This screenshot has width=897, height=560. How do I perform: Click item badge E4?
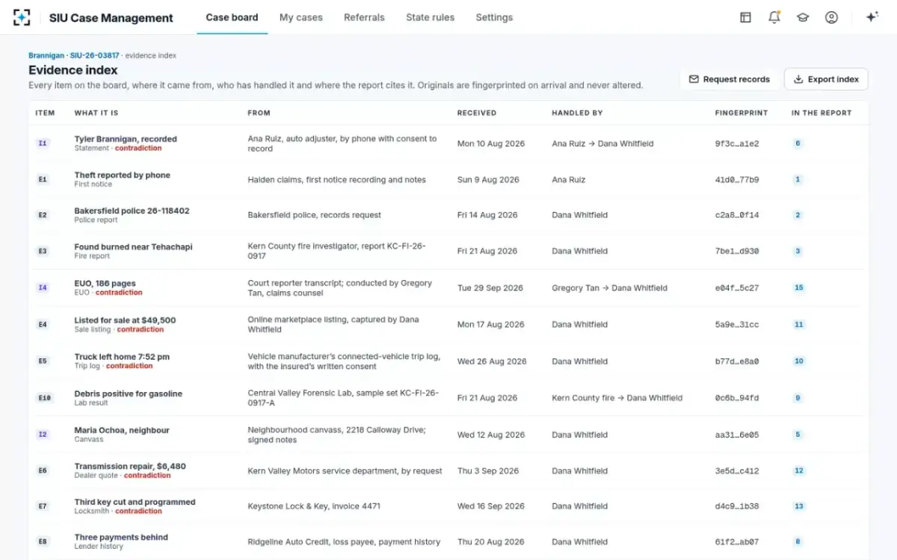click(x=43, y=324)
